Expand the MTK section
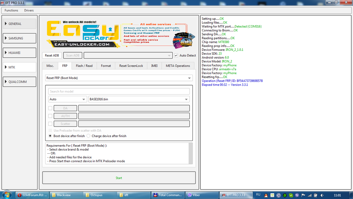 tap(20, 67)
